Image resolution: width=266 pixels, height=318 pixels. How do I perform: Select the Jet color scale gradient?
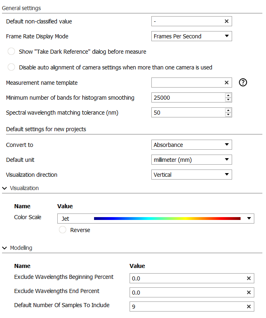[167, 219]
